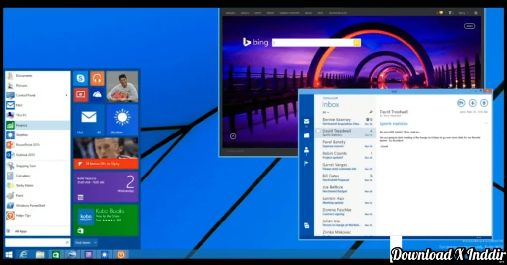Open the folders icon in Mail sidebar

pos(306,135)
